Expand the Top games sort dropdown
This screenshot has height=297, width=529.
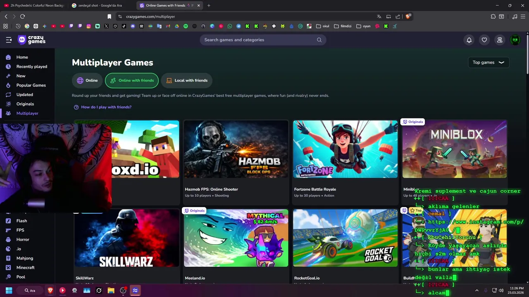488,63
